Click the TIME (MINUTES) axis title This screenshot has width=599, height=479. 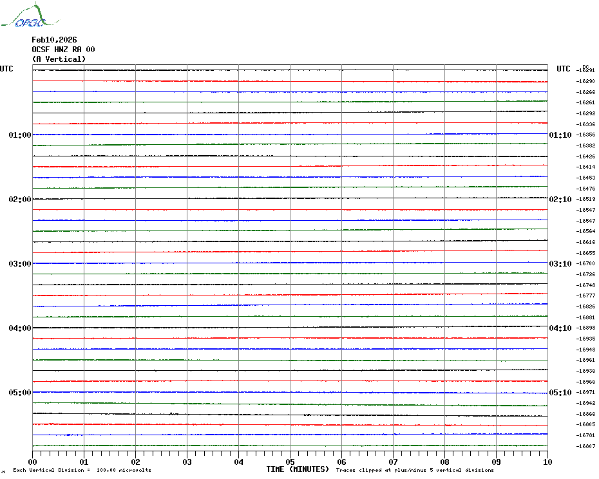click(x=298, y=469)
